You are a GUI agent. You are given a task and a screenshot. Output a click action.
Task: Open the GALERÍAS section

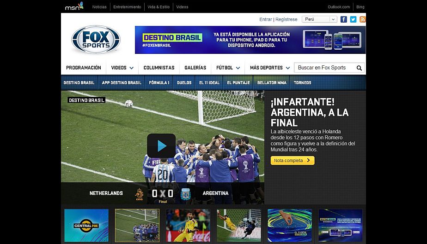(x=195, y=68)
